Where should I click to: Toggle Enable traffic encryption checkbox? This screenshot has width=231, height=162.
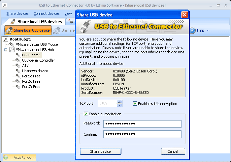point(135,104)
